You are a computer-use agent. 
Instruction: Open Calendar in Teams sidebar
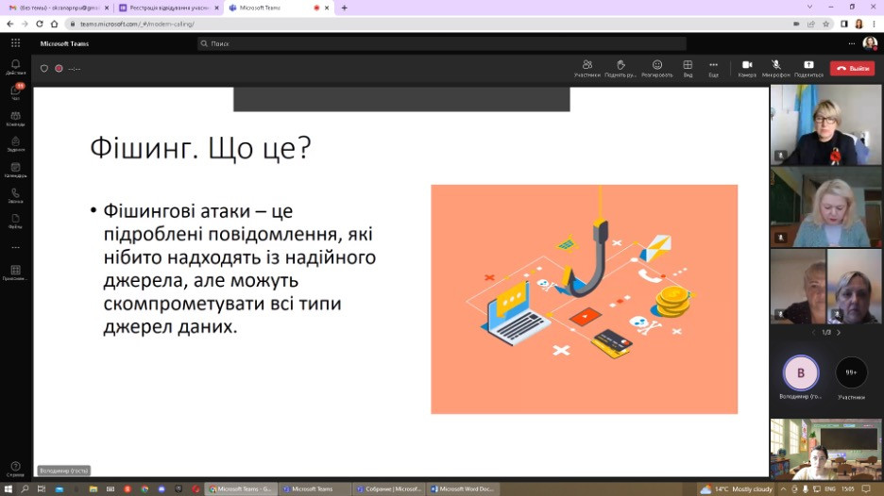15,170
